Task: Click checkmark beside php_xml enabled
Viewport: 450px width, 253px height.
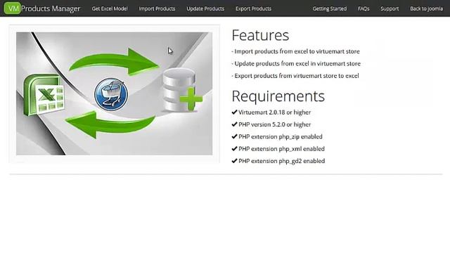Action: (x=234, y=148)
